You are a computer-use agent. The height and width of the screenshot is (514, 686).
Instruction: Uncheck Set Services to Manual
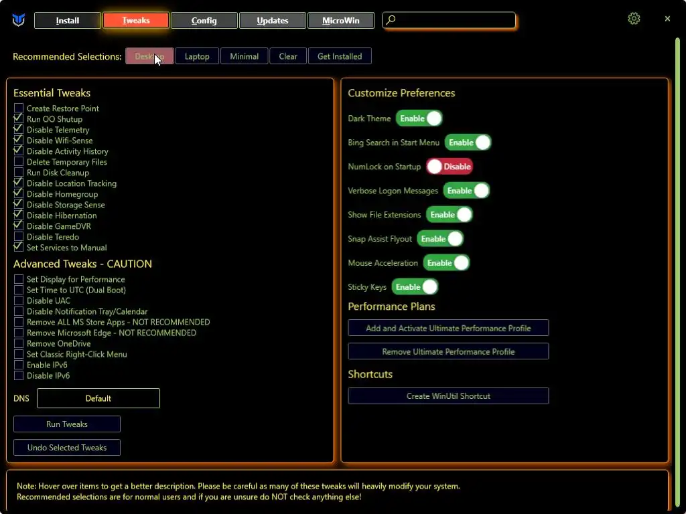(18, 248)
